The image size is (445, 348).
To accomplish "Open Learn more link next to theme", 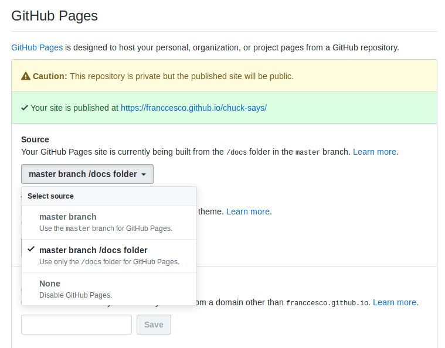I will [249, 211].
